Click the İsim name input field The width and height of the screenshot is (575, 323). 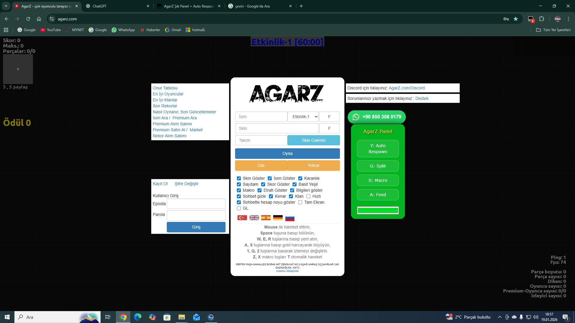(261, 117)
